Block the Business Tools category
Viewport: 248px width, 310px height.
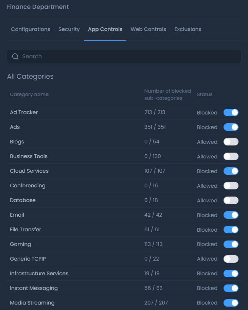click(x=231, y=156)
